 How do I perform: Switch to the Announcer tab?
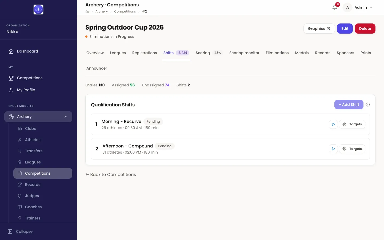[x=97, y=68]
